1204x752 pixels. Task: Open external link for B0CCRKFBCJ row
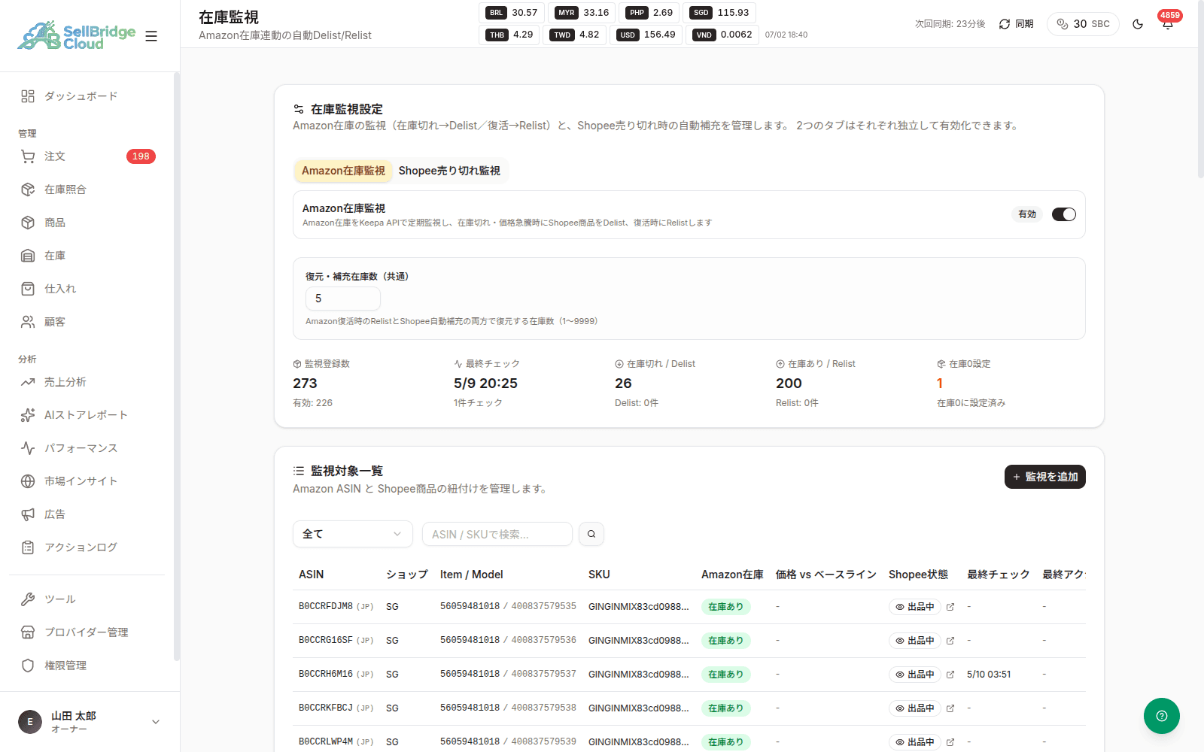coord(950,708)
